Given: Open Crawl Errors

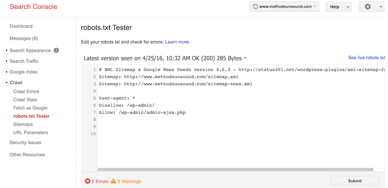Looking at the screenshot, I should tap(26, 91).
